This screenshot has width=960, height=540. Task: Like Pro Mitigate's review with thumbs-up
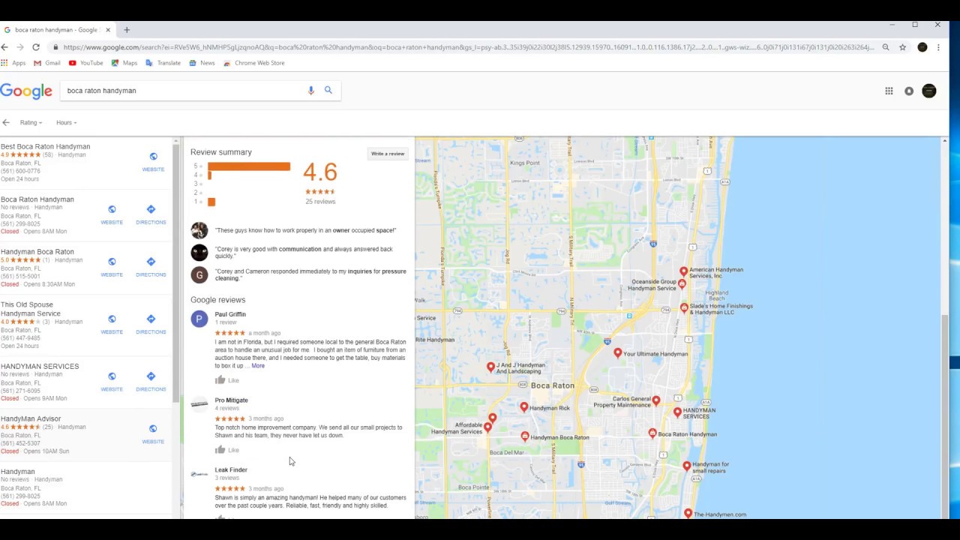[x=220, y=450]
